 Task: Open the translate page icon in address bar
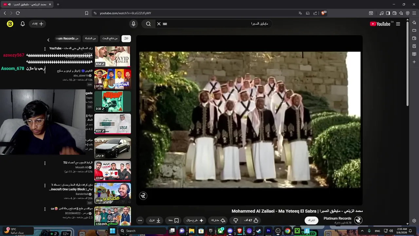(300, 13)
